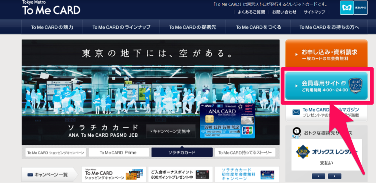Click blue 会員専用サイト button
376x183 pixels.
tap(326, 85)
